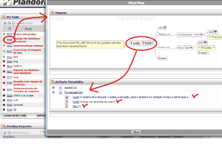This screenshot has width=222, height=148.
Task: Open the MyUseCase.html artifact link
Action: (x=73, y=92)
